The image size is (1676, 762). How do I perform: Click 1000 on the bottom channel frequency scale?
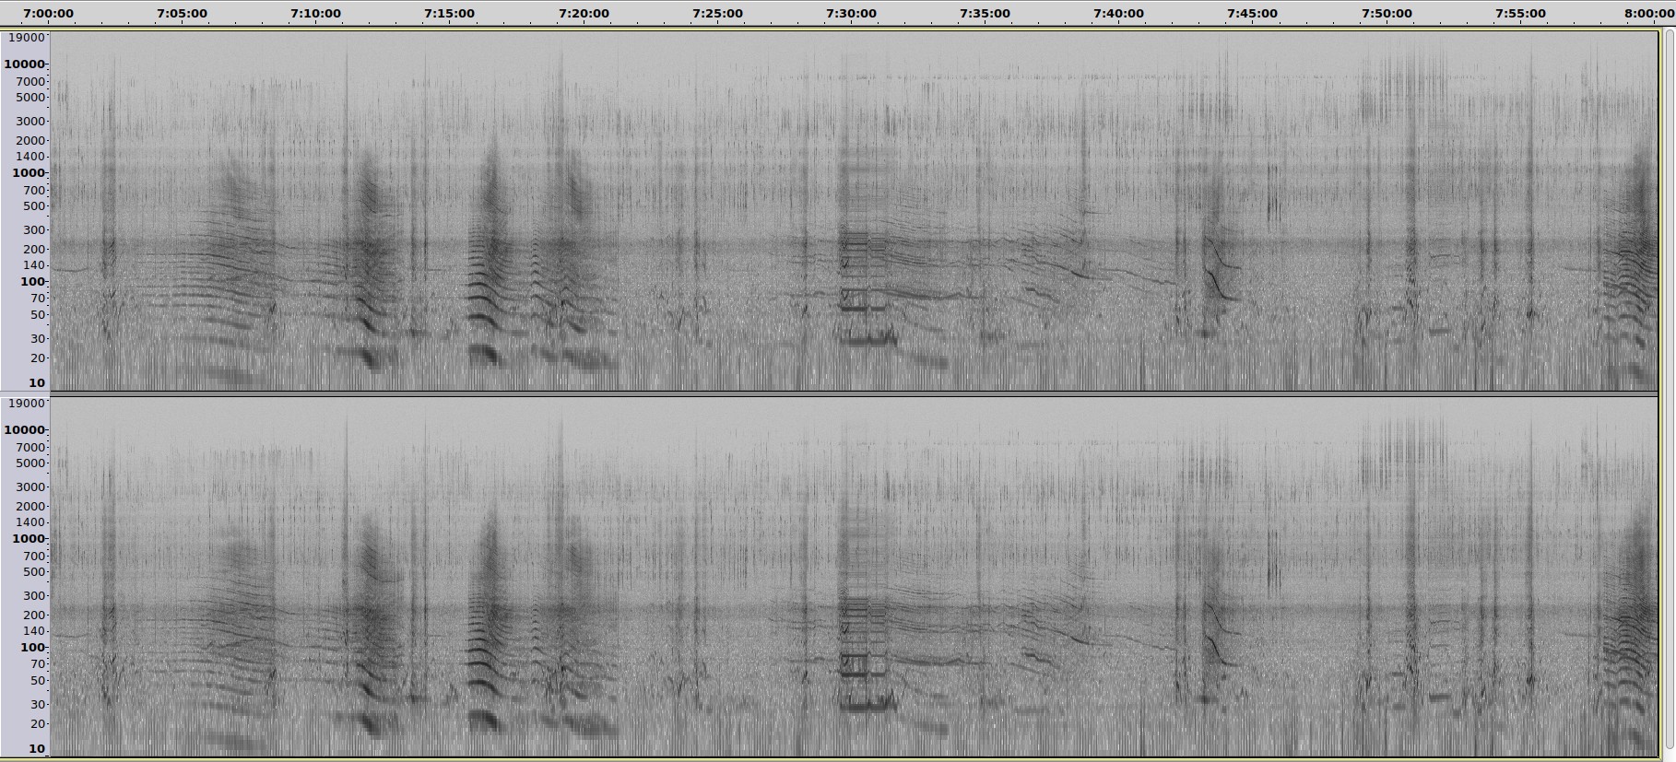(28, 539)
